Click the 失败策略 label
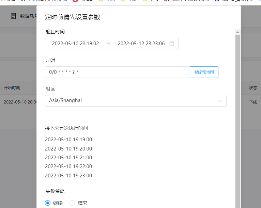Screen dimensions: 261x208 coord(55,191)
